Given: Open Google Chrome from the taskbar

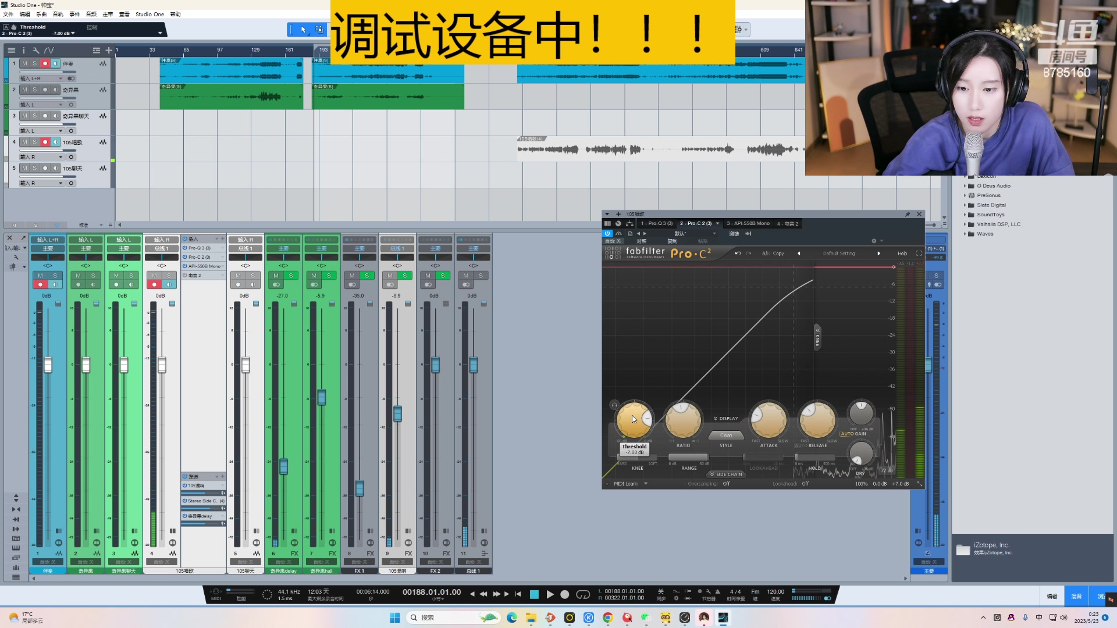Looking at the screenshot, I should click(x=608, y=618).
